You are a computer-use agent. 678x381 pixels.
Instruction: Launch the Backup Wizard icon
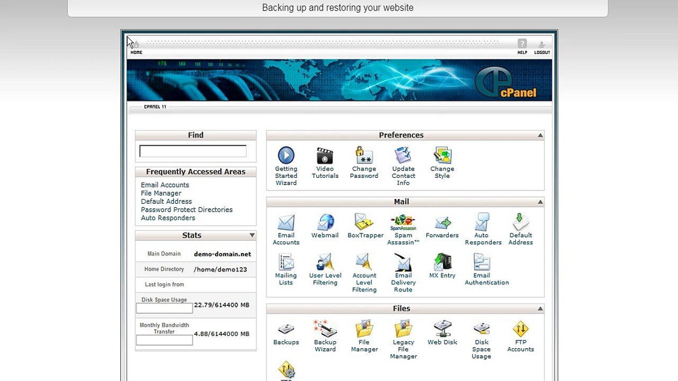click(325, 329)
